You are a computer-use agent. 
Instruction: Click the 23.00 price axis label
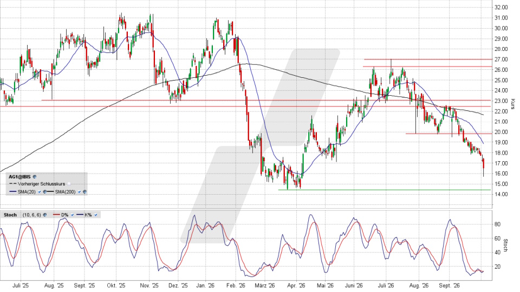500,101
